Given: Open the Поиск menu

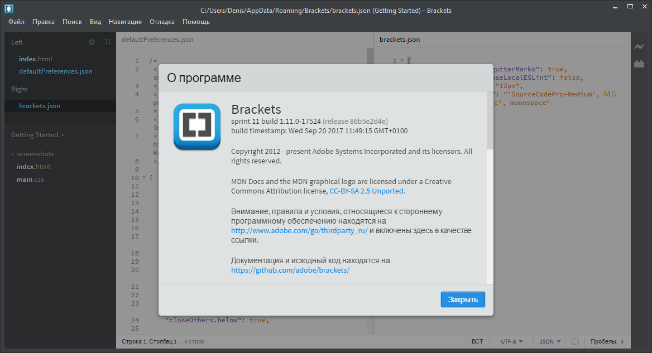Looking at the screenshot, I should [72, 22].
